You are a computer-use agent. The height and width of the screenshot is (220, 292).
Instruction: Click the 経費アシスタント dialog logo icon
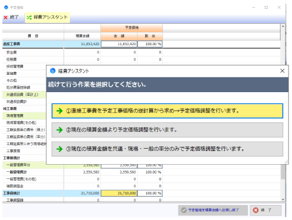click(x=53, y=71)
